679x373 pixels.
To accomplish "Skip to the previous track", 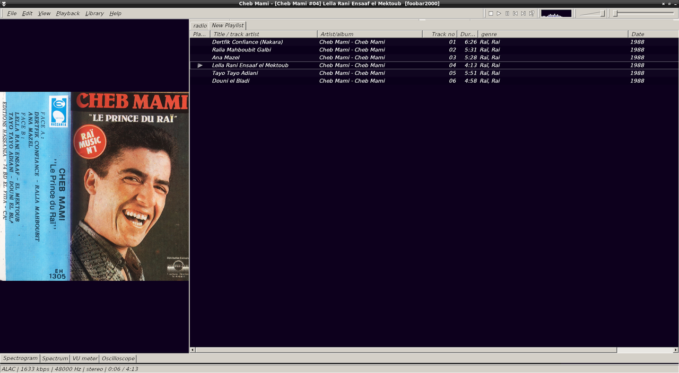I will [x=515, y=13].
